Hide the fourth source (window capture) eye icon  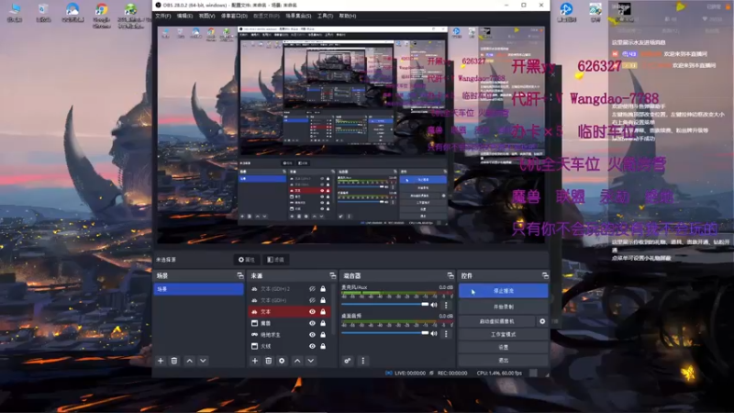312,323
